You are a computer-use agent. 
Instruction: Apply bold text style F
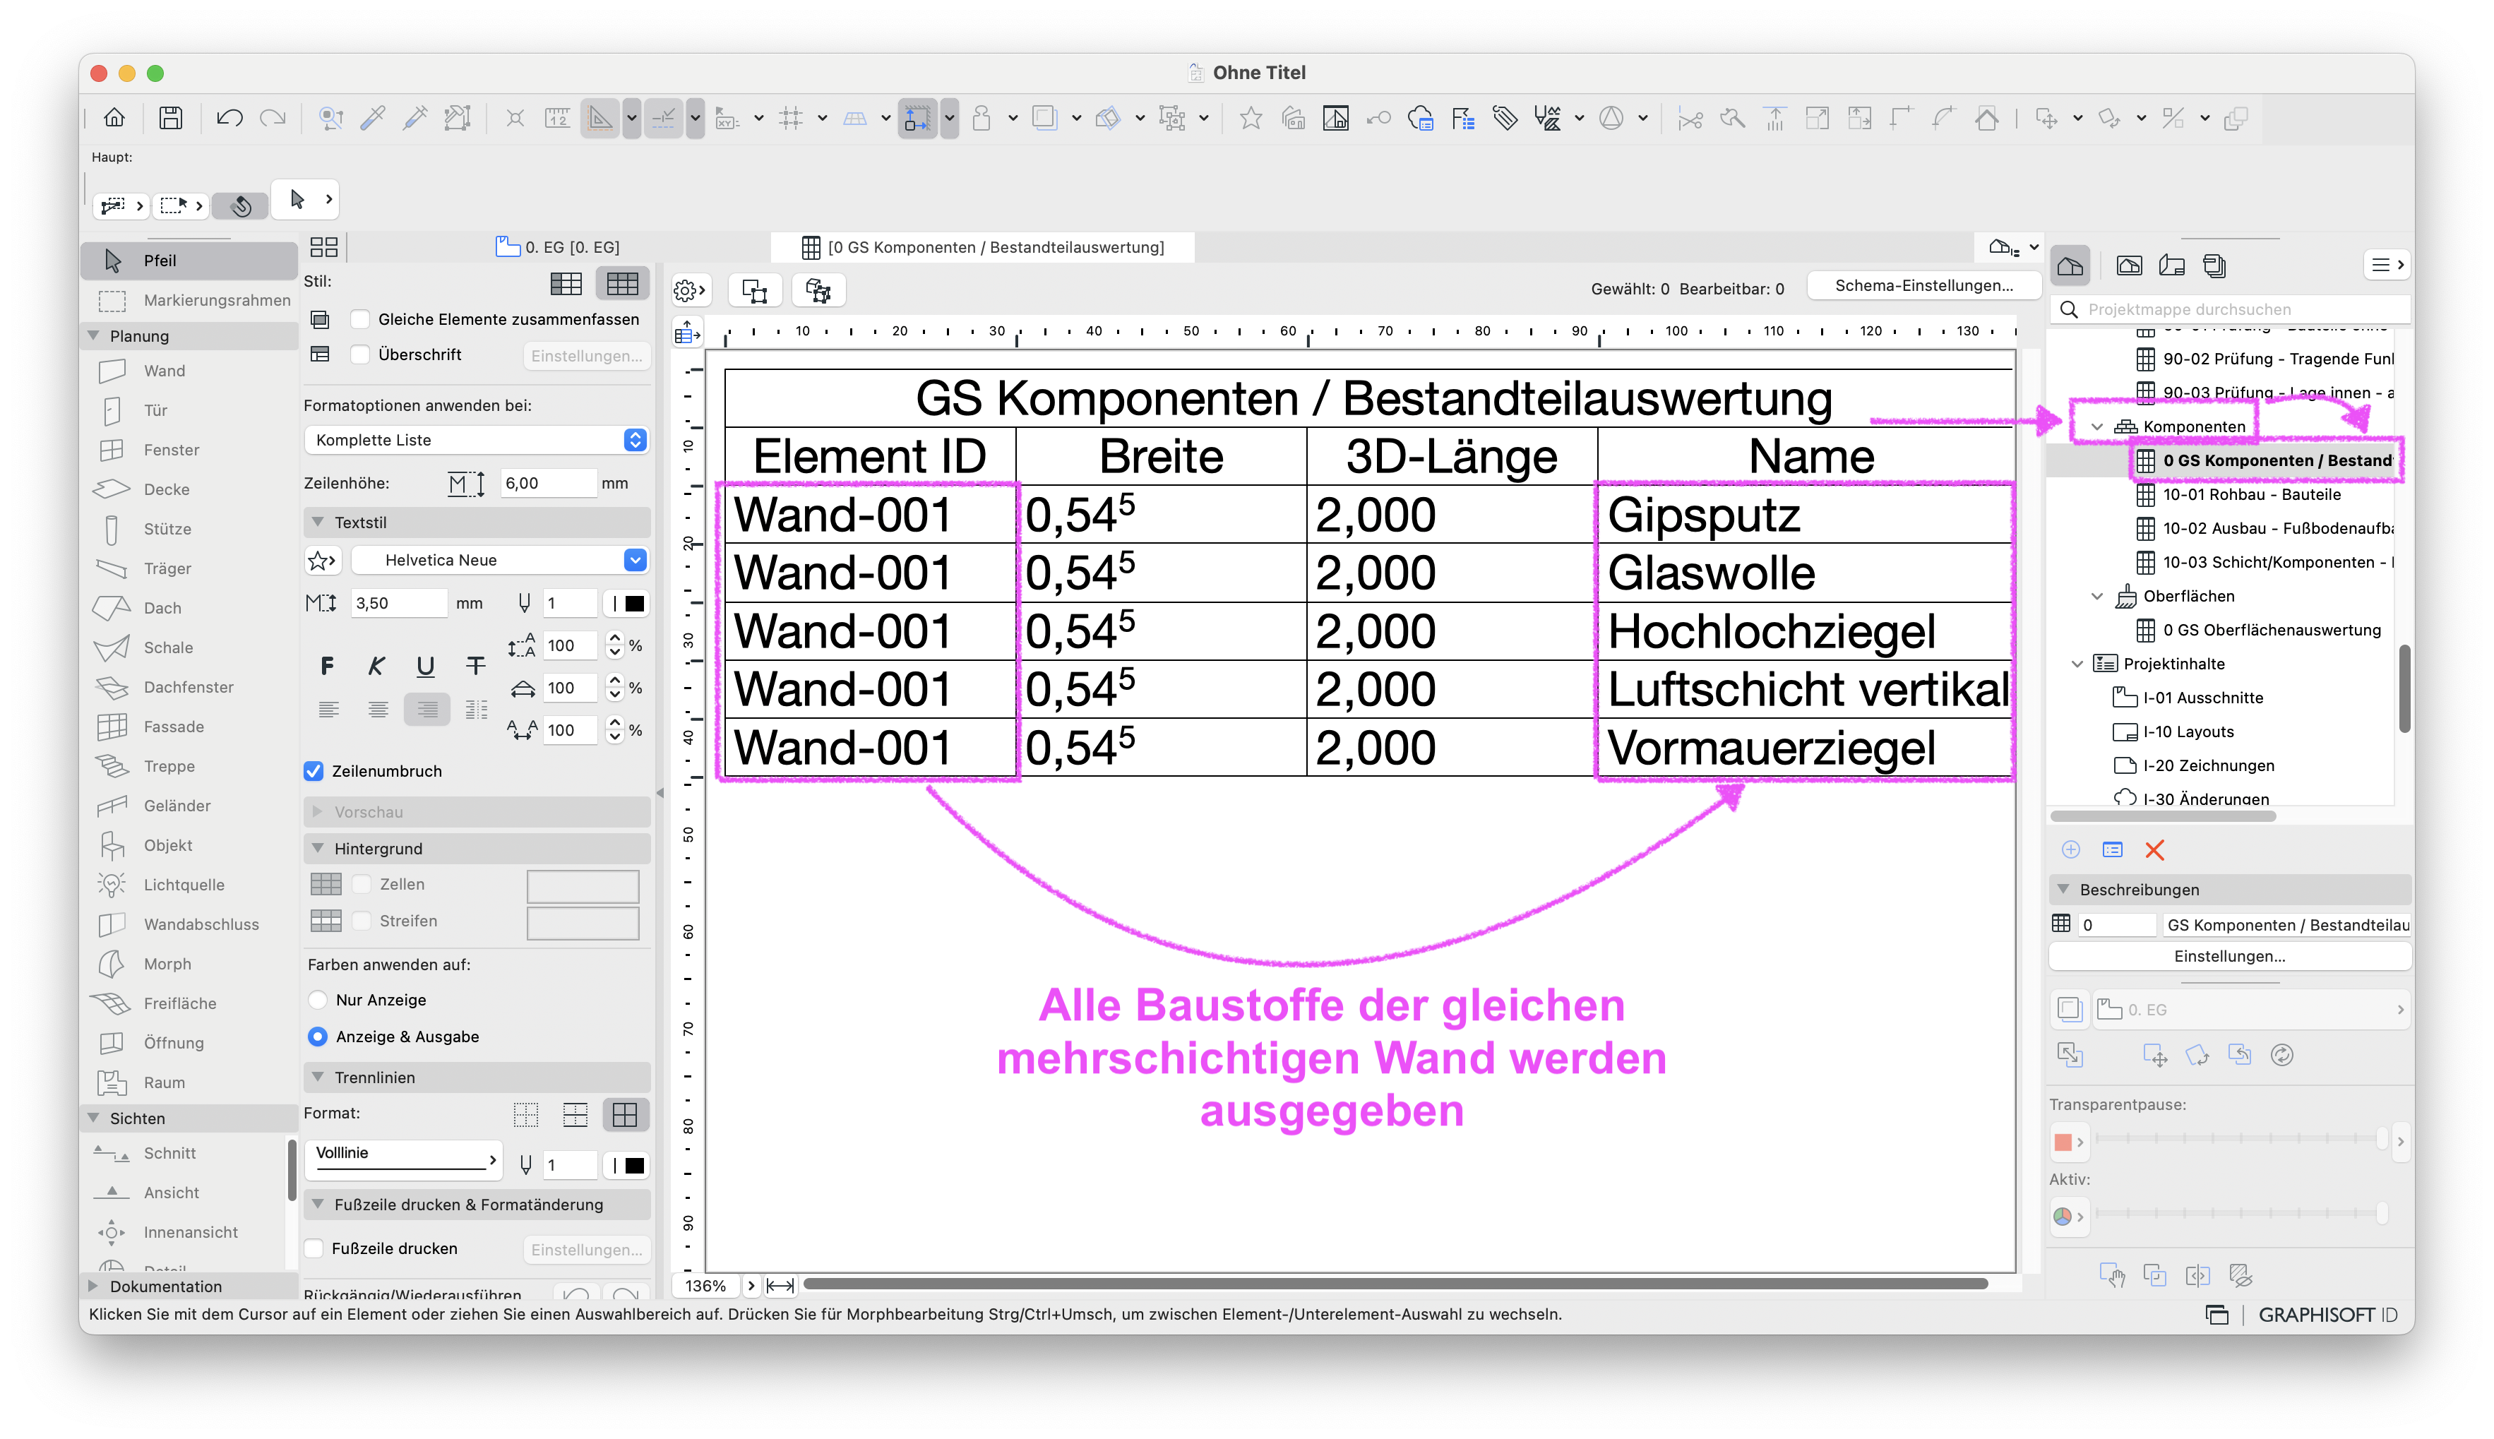tap(327, 666)
